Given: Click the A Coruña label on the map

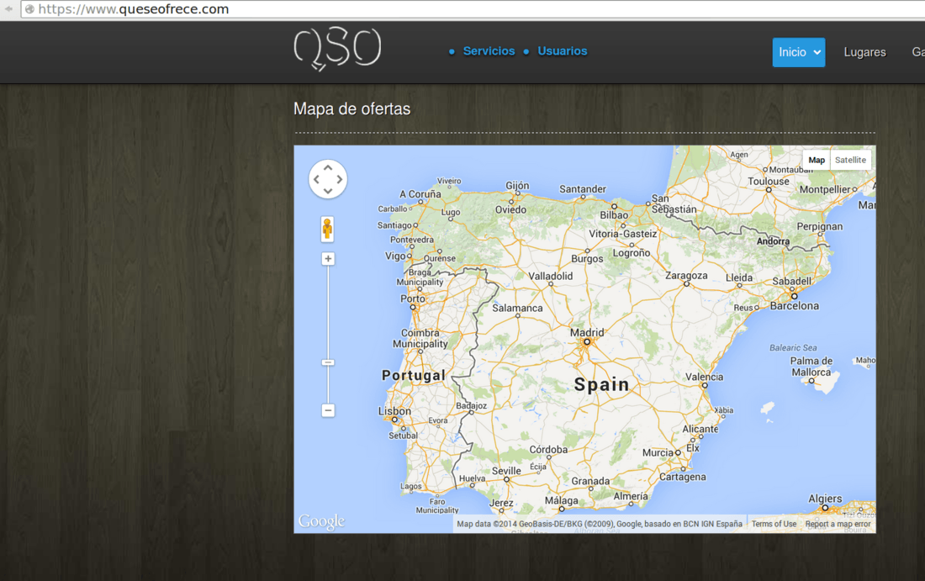Looking at the screenshot, I should pyautogui.click(x=420, y=194).
